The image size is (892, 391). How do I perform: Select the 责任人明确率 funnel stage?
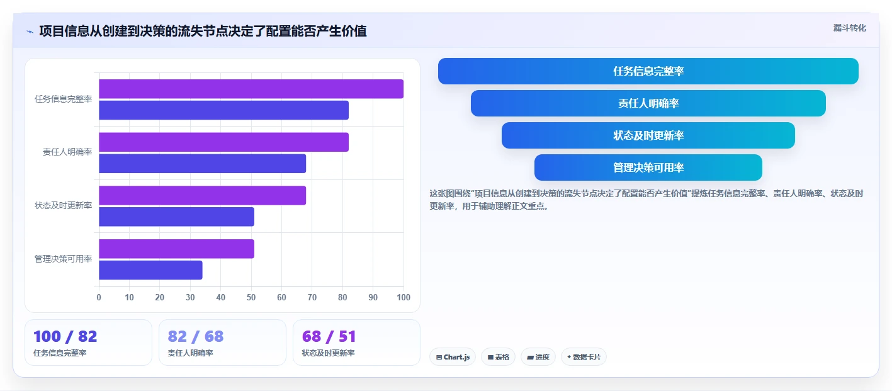648,103
